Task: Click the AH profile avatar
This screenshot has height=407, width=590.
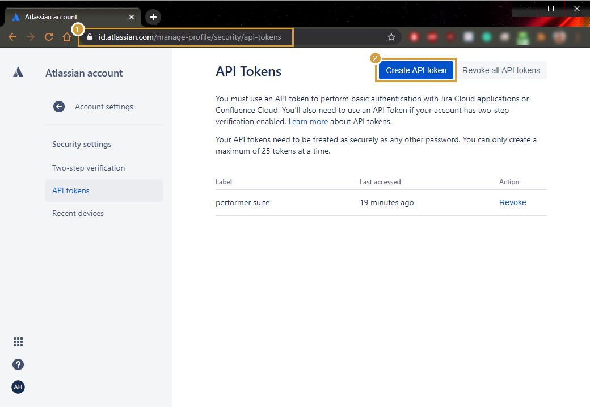Action: coord(18,387)
